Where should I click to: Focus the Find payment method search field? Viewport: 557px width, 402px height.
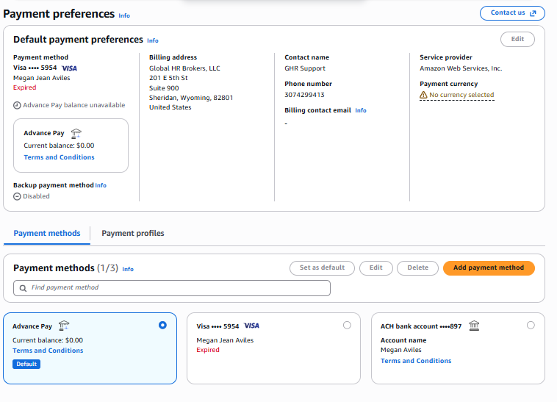click(172, 288)
